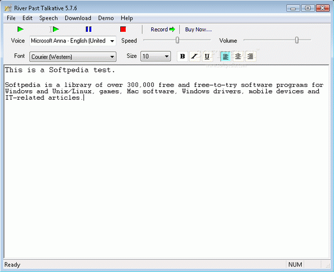
Task: Click the window resize grip in status bar
Action: pos(327,265)
